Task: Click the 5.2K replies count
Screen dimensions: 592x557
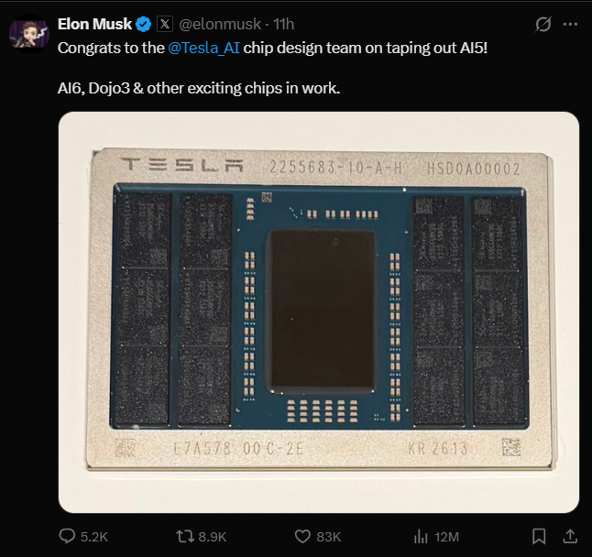Action: click(x=96, y=536)
